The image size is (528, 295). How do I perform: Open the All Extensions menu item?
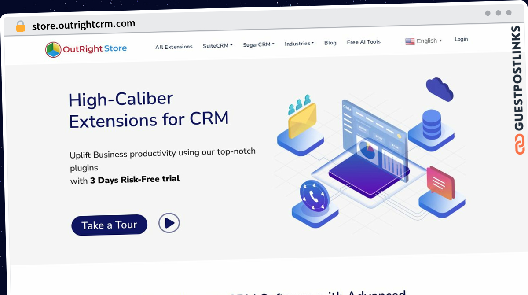click(174, 47)
